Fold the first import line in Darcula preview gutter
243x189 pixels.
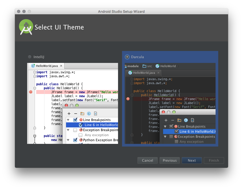click(132, 79)
